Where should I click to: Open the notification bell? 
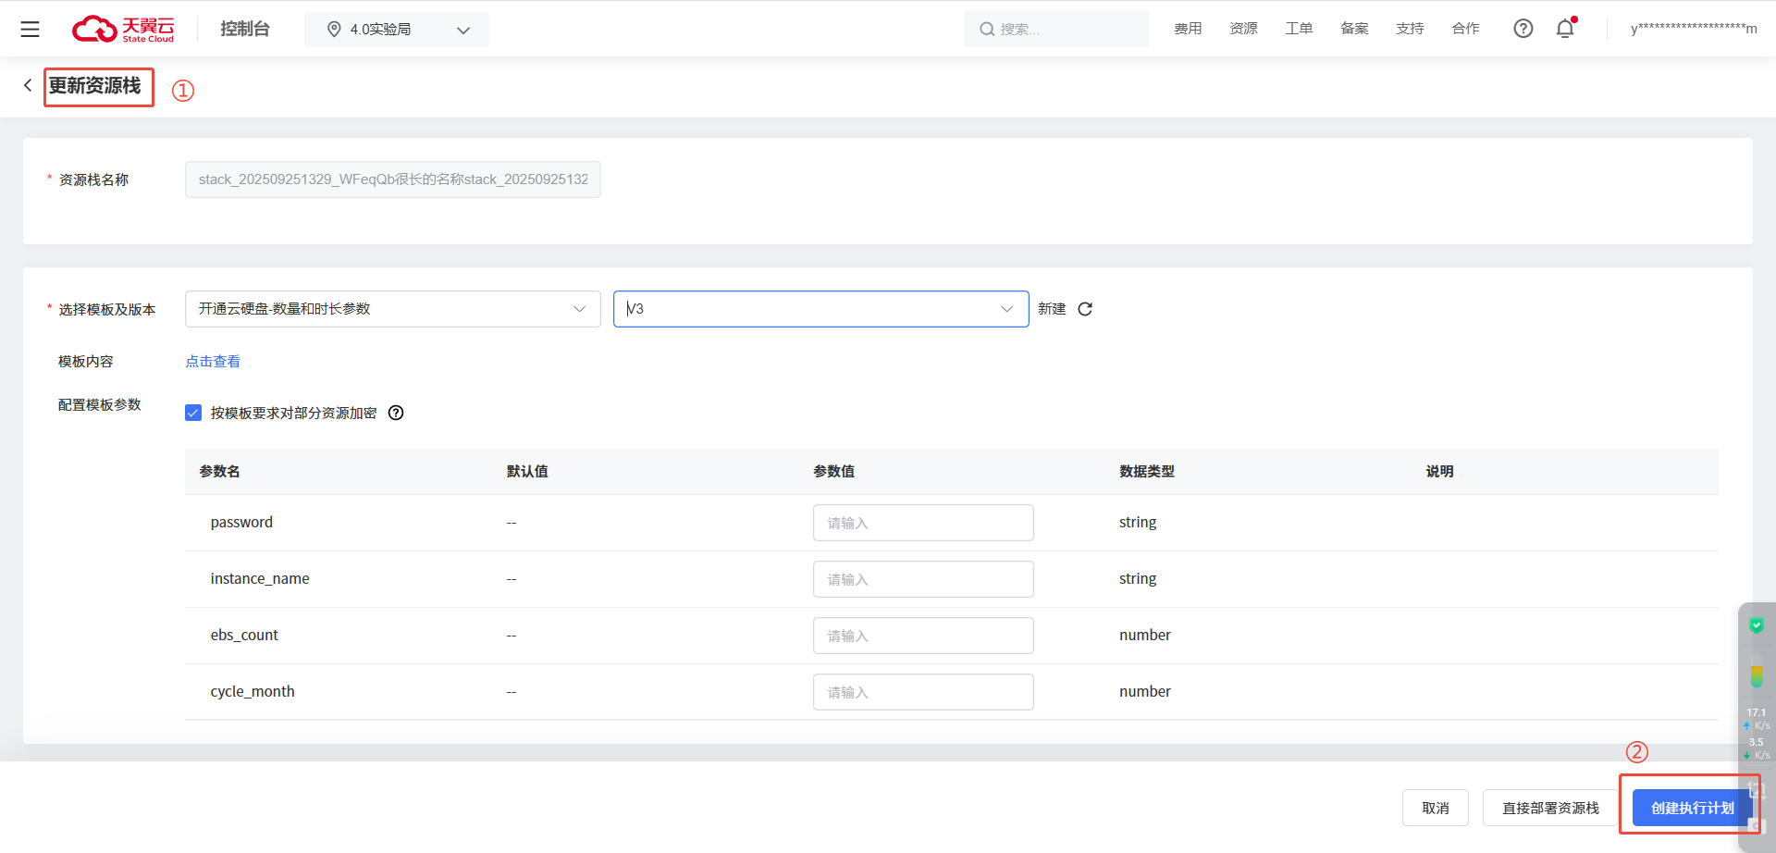point(1565,29)
